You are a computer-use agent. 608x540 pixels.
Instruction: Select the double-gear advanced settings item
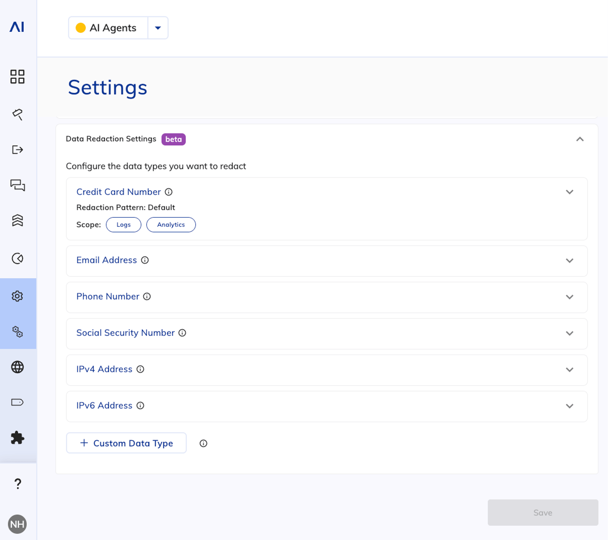17,332
